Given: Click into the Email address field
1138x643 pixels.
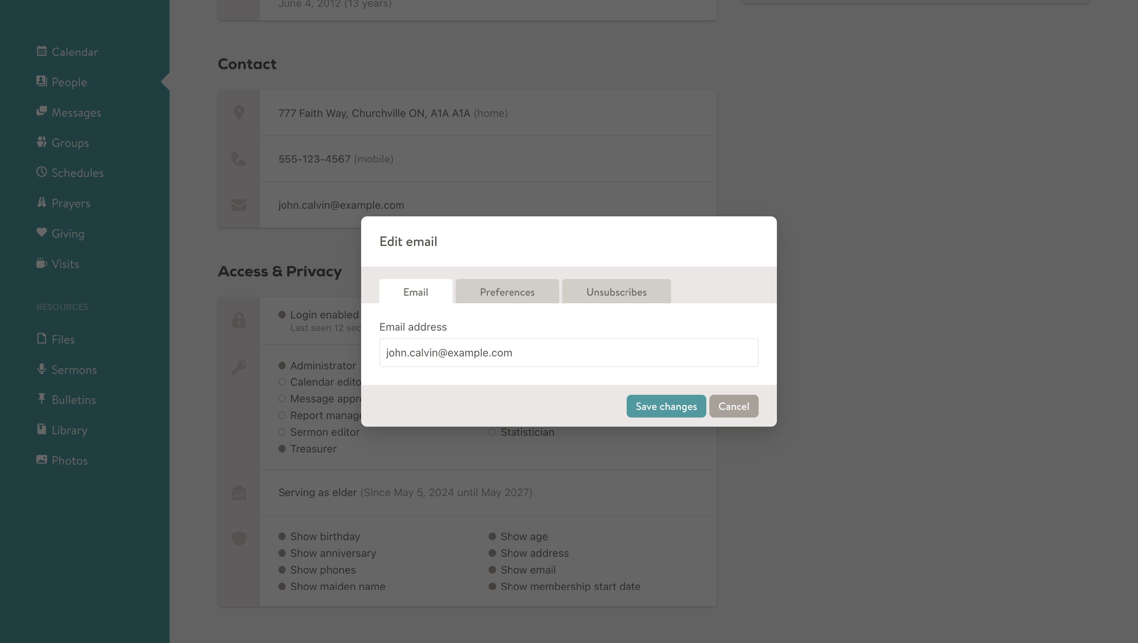Looking at the screenshot, I should coord(568,353).
